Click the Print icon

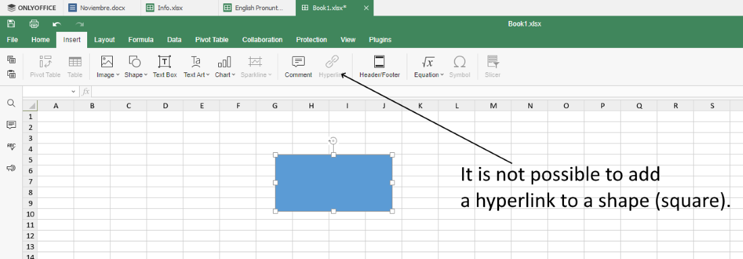(x=34, y=24)
